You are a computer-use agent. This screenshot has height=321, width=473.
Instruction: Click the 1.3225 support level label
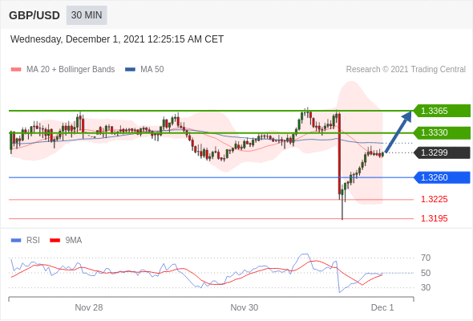(435, 199)
